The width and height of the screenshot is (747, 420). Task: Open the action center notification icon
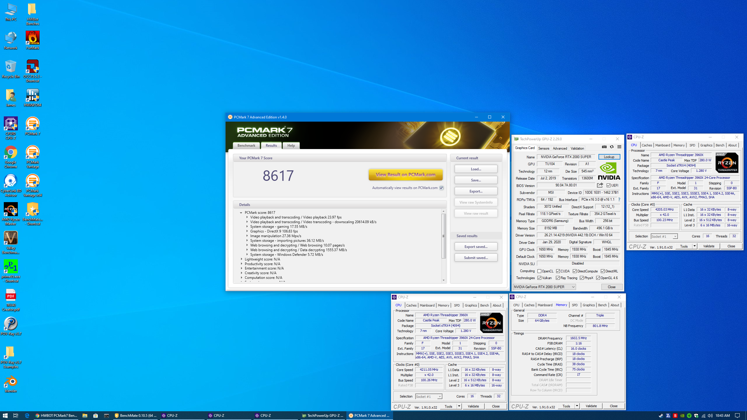[737, 415]
